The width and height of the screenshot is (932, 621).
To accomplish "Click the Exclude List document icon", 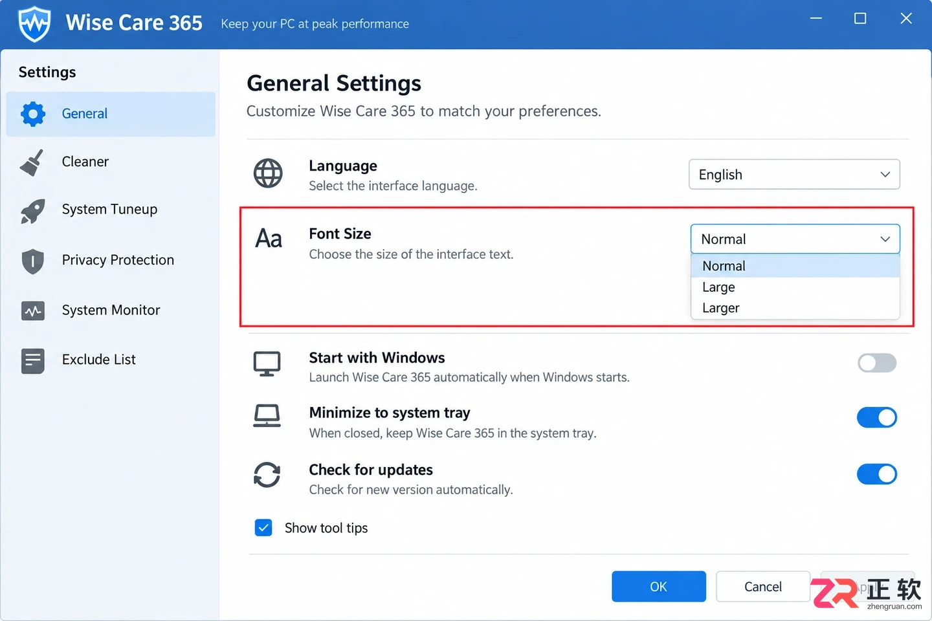I will pyautogui.click(x=32, y=361).
